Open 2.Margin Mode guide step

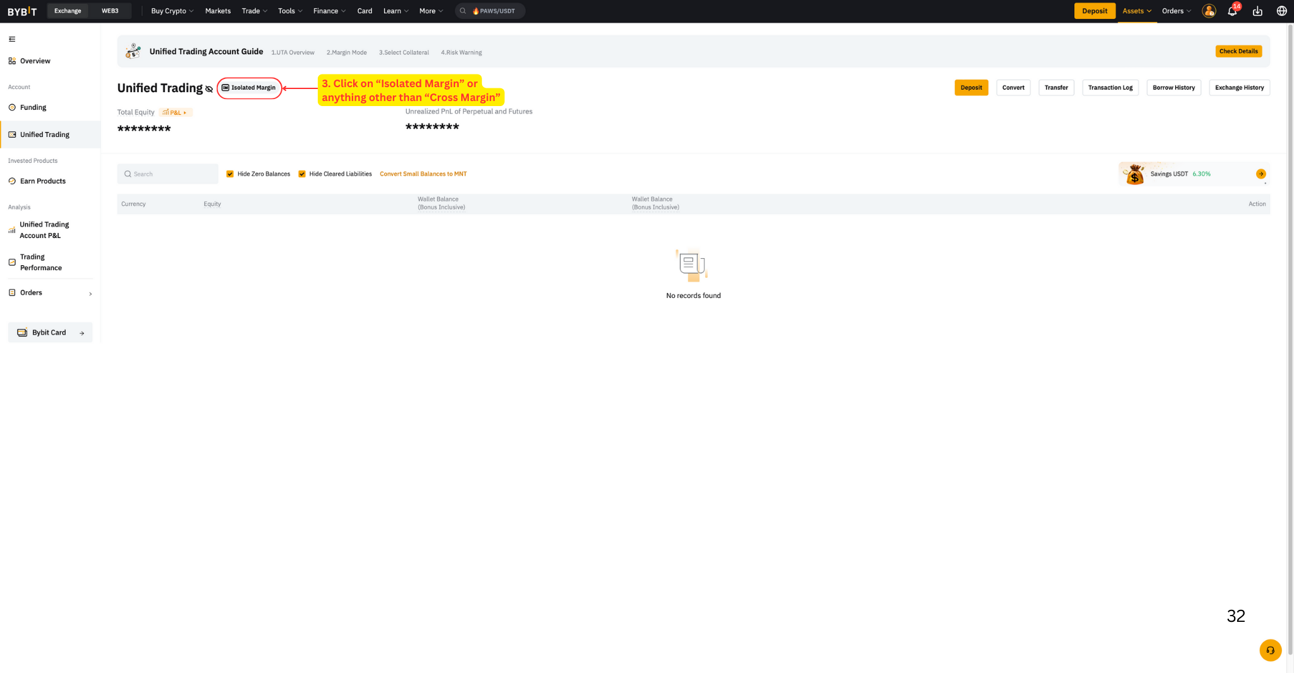pyautogui.click(x=346, y=52)
